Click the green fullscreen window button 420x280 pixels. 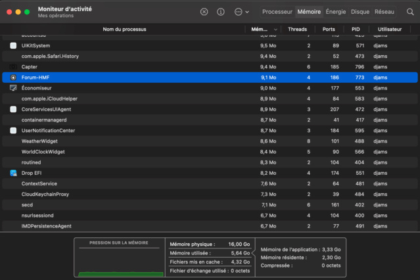pyautogui.click(x=27, y=12)
